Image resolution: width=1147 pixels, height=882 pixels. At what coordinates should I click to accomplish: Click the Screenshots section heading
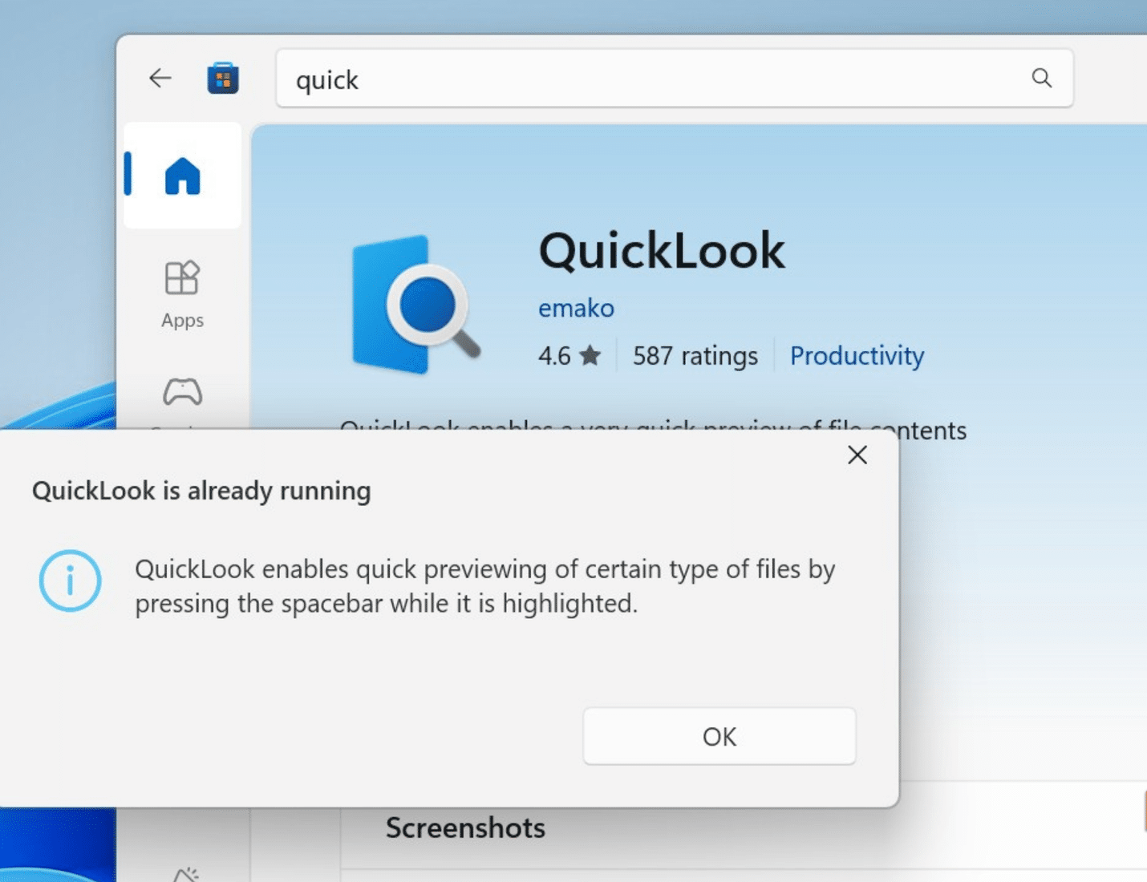pos(465,827)
